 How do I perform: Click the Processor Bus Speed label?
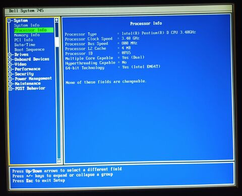tap(87, 44)
